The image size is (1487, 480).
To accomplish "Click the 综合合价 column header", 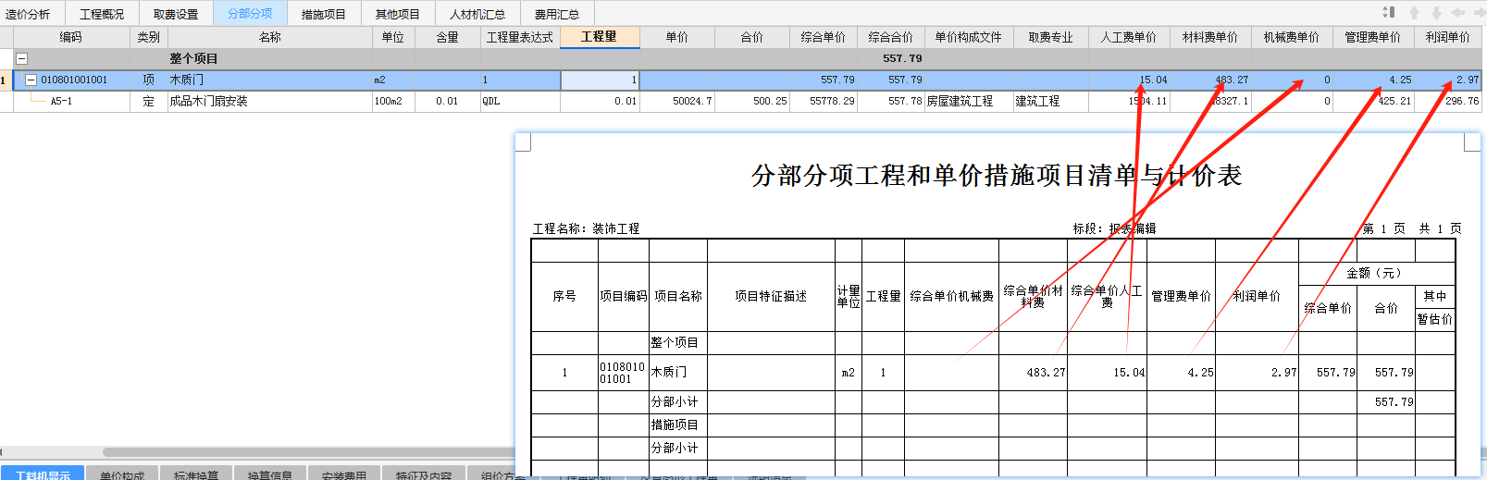I will tap(891, 37).
